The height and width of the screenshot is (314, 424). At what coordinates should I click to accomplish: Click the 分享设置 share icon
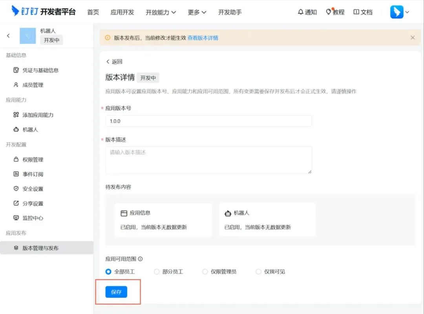(16, 203)
